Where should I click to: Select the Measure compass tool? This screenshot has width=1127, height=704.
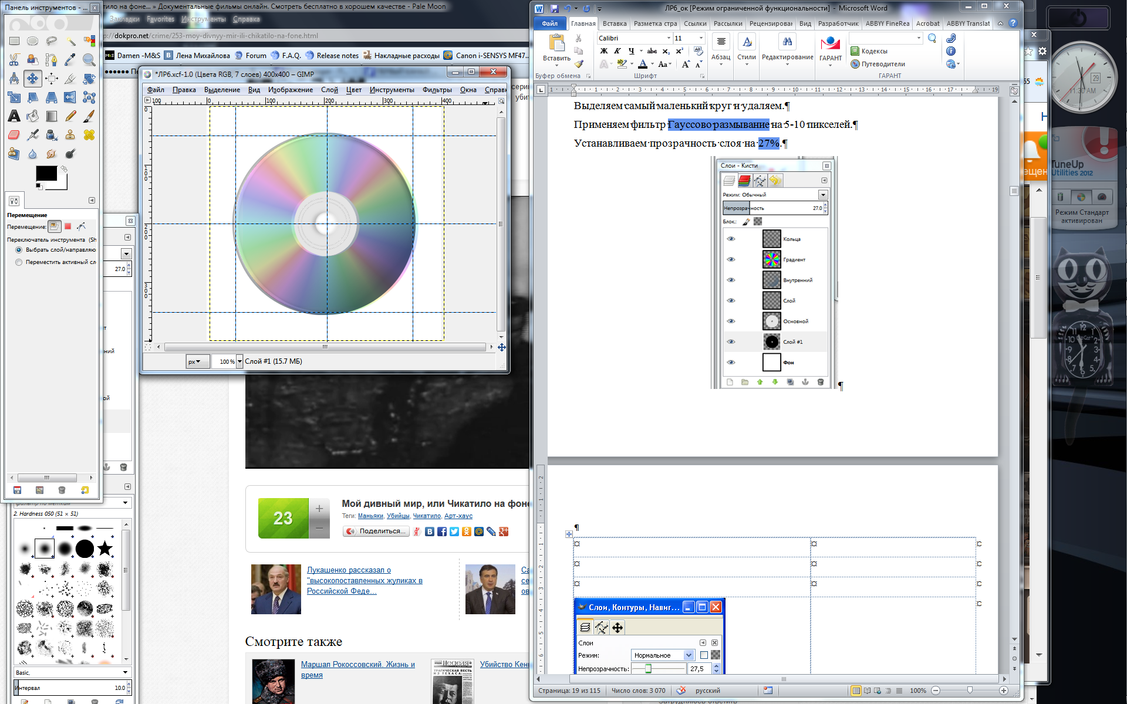pos(14,79)
